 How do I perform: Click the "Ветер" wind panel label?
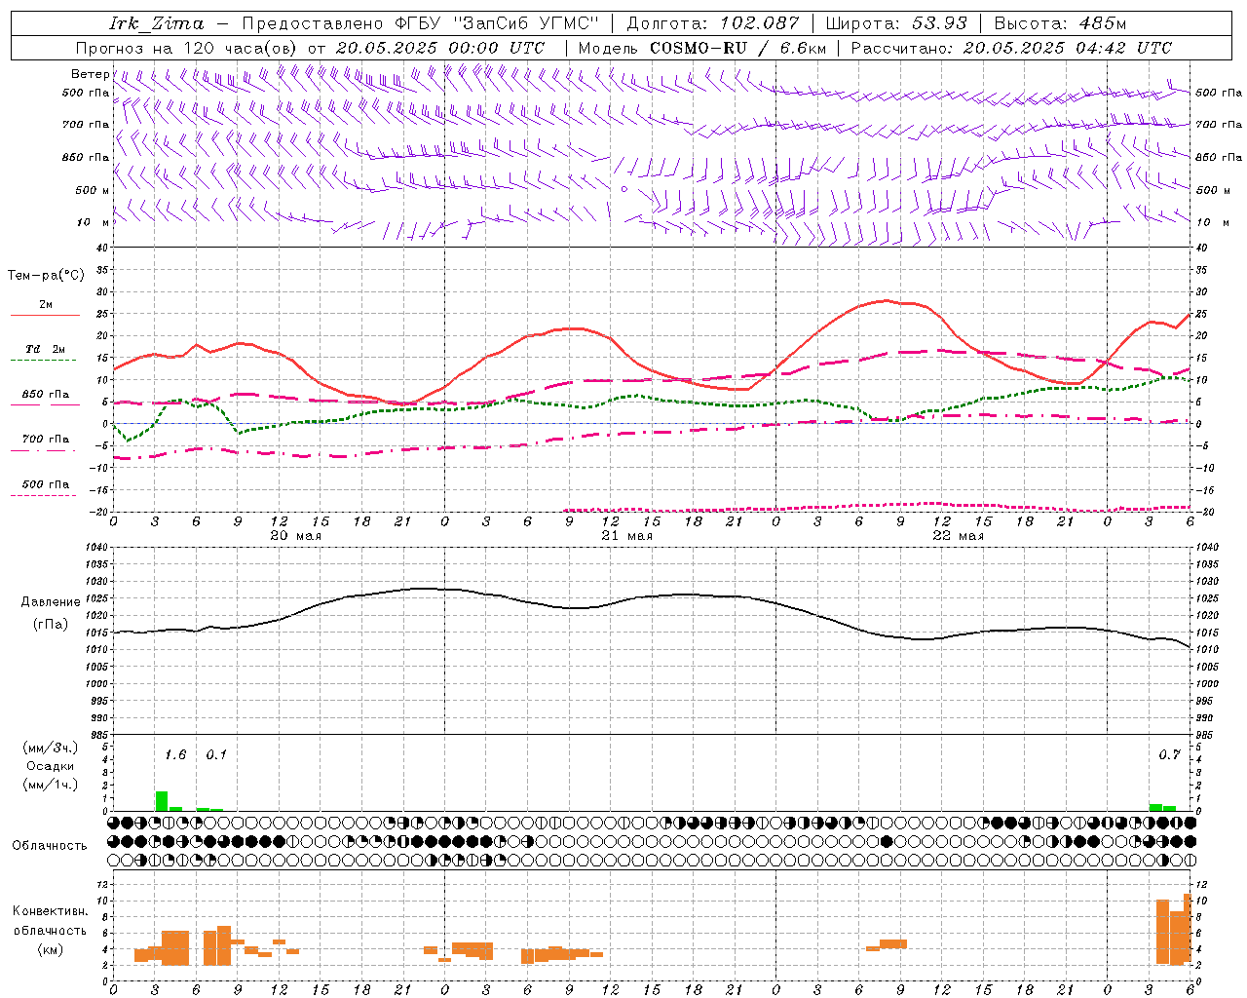(90, 74)
